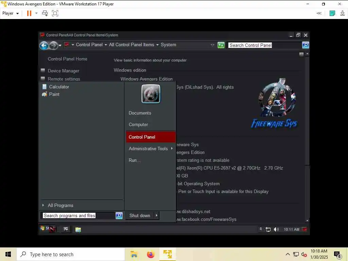348x261 pixels.
Task: Show hidden icons in guest system tray
Action: [261, 229]
